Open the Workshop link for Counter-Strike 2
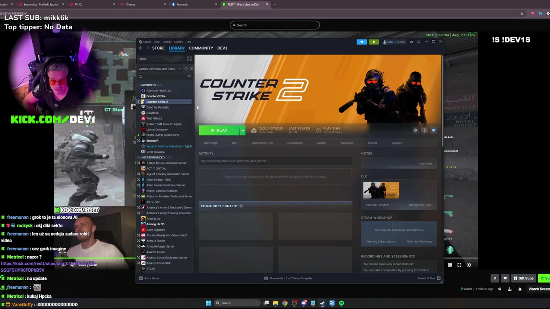The height and width of the screenshot is (309, 550). 347,143
